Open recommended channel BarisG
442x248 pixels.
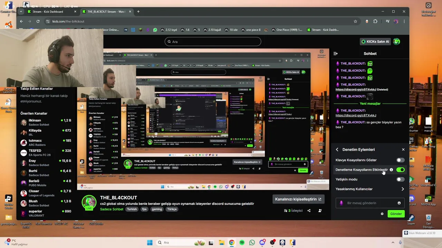point(46,183)
